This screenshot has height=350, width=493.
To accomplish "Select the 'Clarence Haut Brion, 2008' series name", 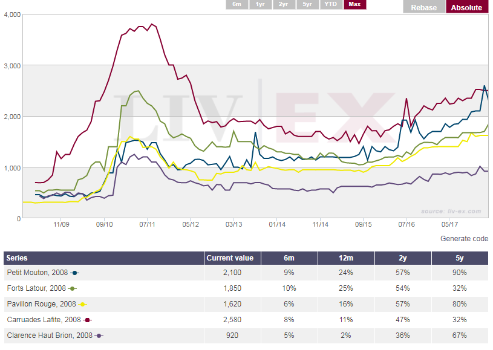I will coord(50,335).
